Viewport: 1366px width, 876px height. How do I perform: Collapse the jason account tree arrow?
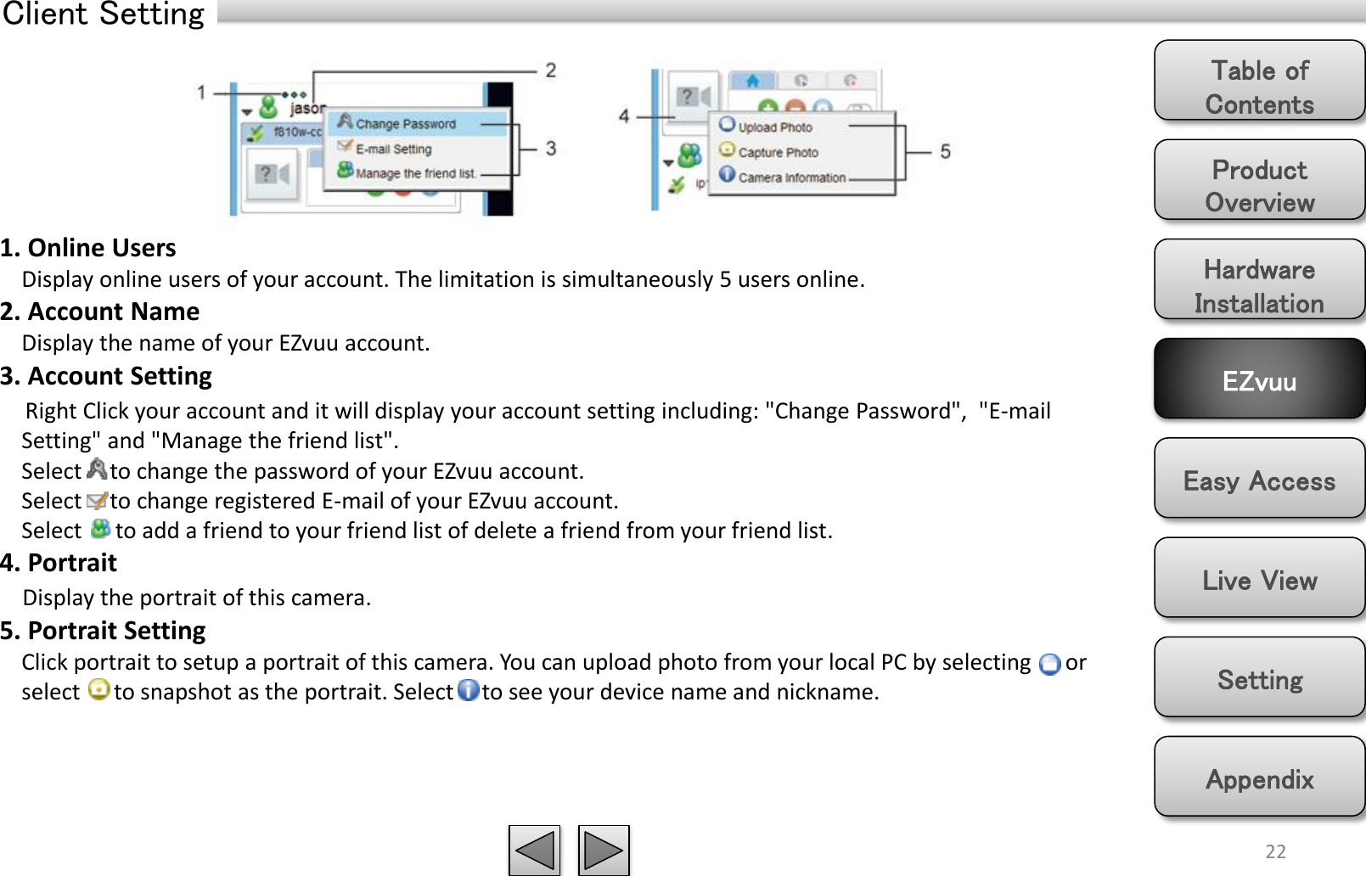247,111
